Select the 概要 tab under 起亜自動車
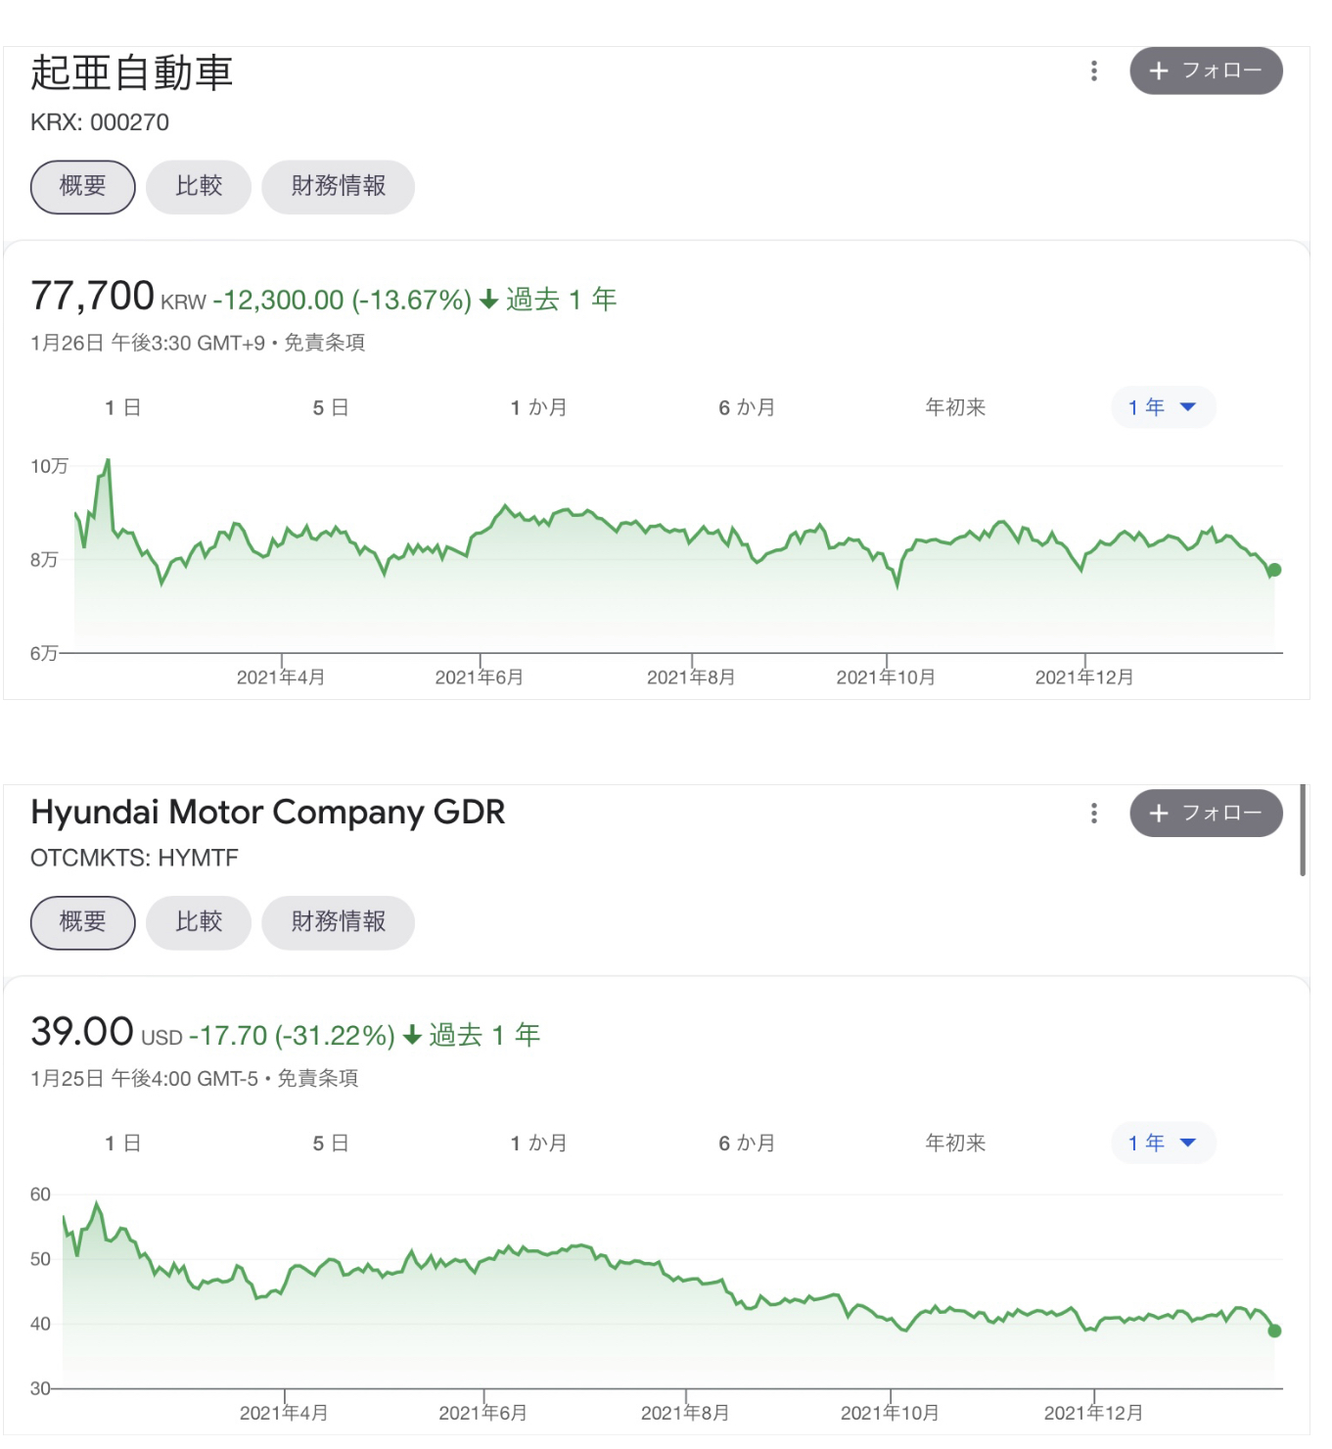The height and width of the screenshot is (1449, 1332). tap(83, 186)
